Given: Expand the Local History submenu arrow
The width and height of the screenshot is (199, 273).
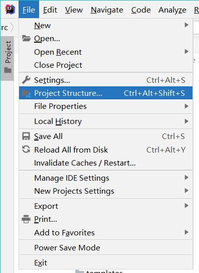Looking at the screenshot, I should [x=186, y=121].
